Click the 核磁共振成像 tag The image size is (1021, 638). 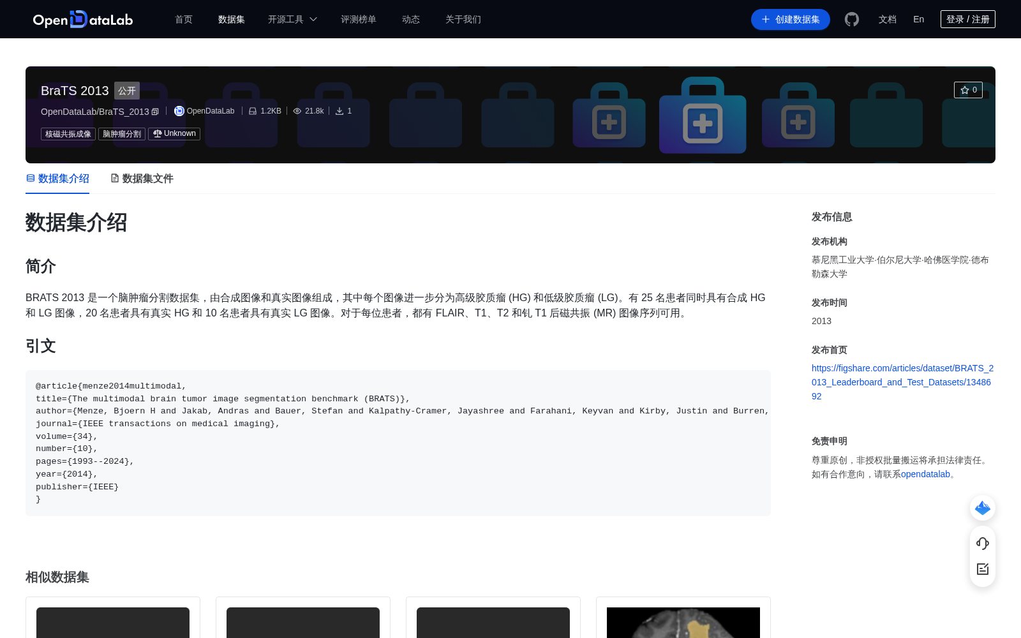(x=68, y=134)
